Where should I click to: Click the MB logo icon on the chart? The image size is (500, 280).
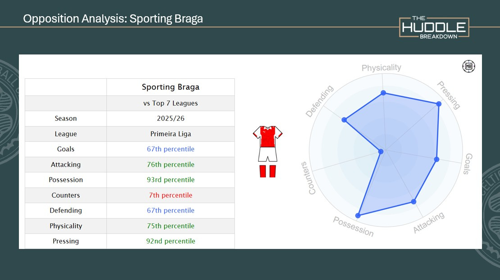[469, 67]
